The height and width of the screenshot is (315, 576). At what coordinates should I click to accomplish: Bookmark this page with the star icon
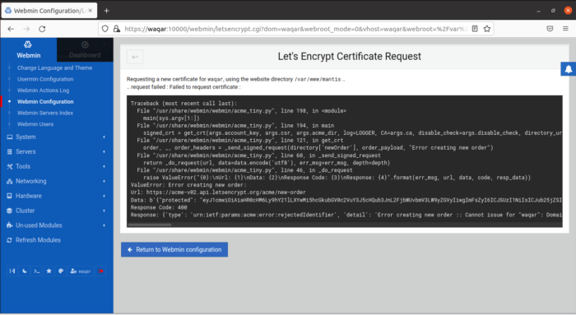(x=487, y=29)
